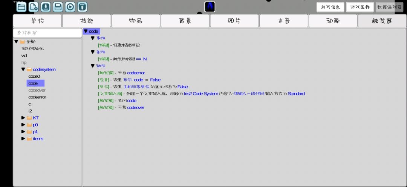
Task: Collapse the 事件 section triangle
Action: (x=93, y=38)
